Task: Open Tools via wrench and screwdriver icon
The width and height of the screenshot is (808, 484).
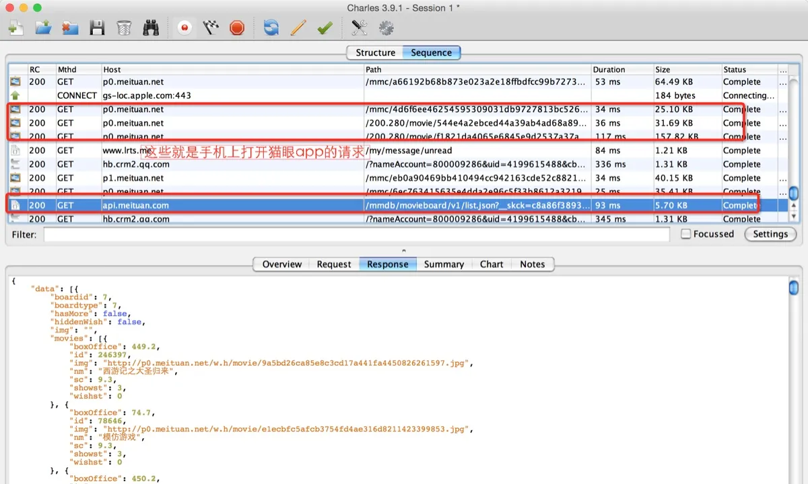Action: click(359, 28)
